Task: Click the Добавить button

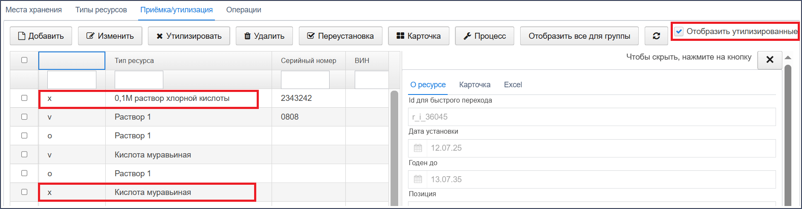Action: click(x=41, y=36)
